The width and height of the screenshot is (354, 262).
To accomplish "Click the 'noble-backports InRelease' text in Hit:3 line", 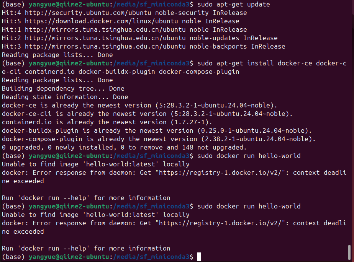I will pos(237,46).
